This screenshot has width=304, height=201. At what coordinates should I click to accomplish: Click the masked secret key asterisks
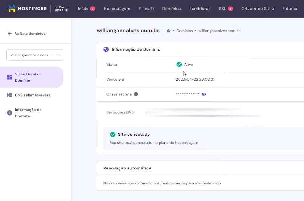tap(187, 94)
